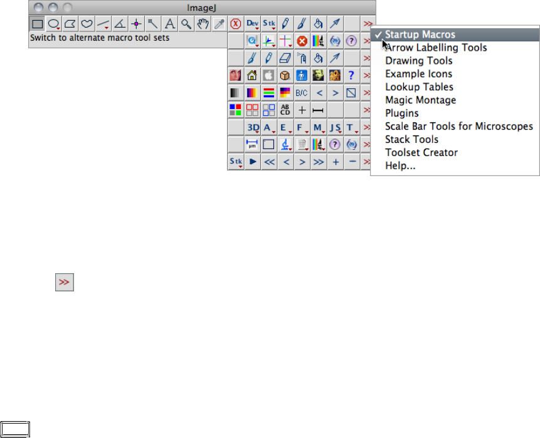540x438 pixels.
Task: Open the T menu tool dropdown
Action: click(x=351, y=127)
